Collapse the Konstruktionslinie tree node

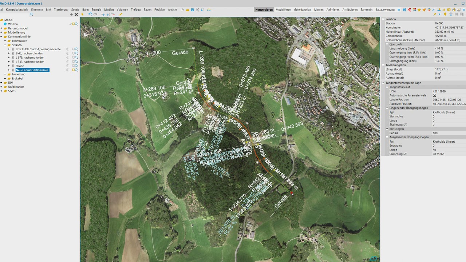point(1,37)
